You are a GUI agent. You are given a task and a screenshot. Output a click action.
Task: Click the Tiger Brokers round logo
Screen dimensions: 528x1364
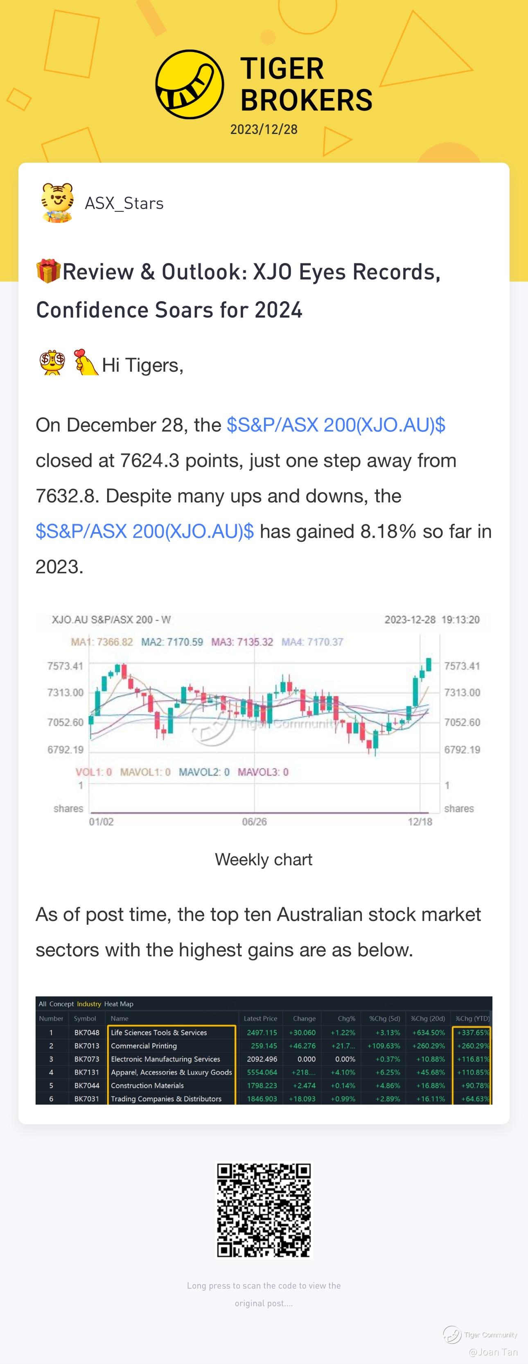tap(190, 84)
